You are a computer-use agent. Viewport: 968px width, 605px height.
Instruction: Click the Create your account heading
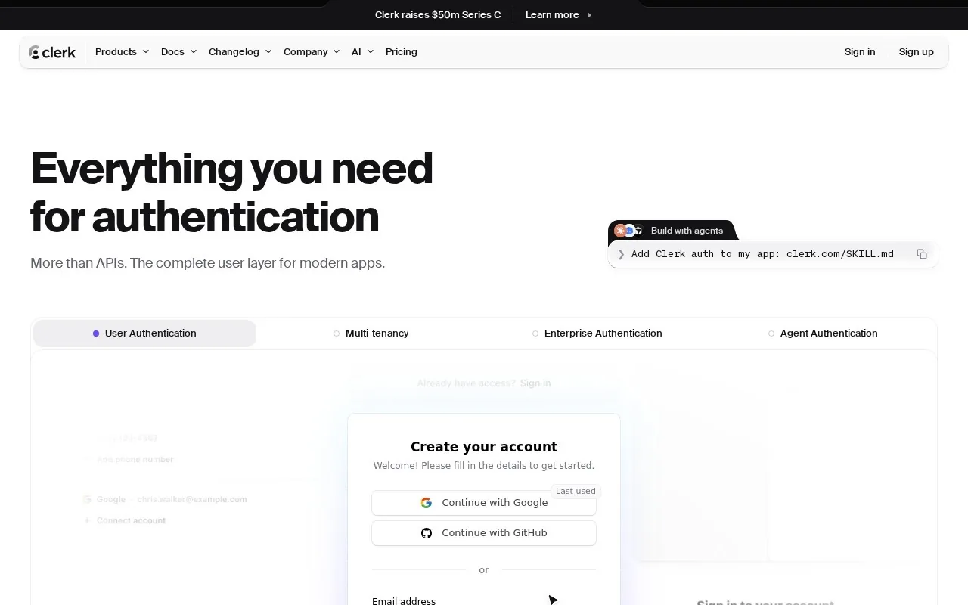[x=484, y=447]
